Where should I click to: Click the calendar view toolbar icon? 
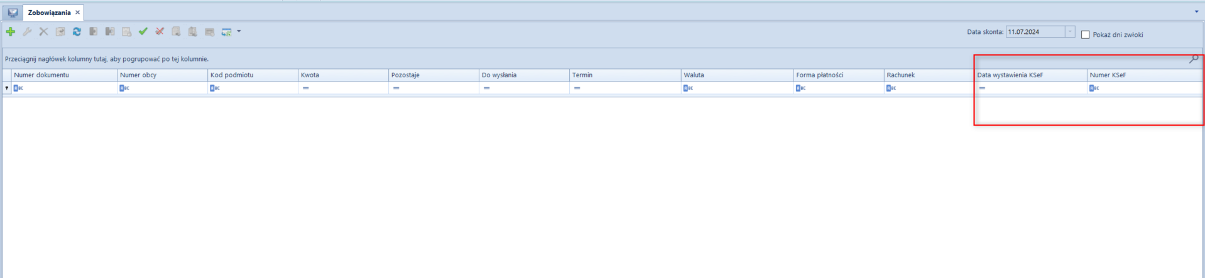pyautogui.click(x=226, y=31)
